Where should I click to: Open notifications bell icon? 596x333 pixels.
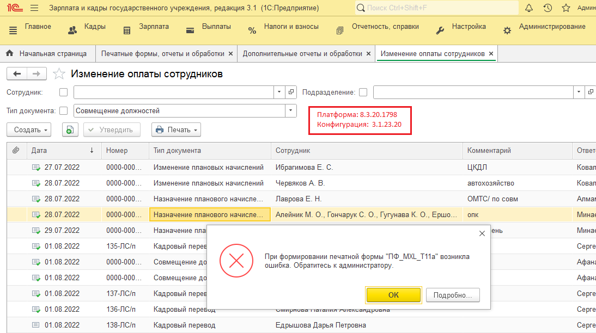pyautogui.click(x=529, y=8)
